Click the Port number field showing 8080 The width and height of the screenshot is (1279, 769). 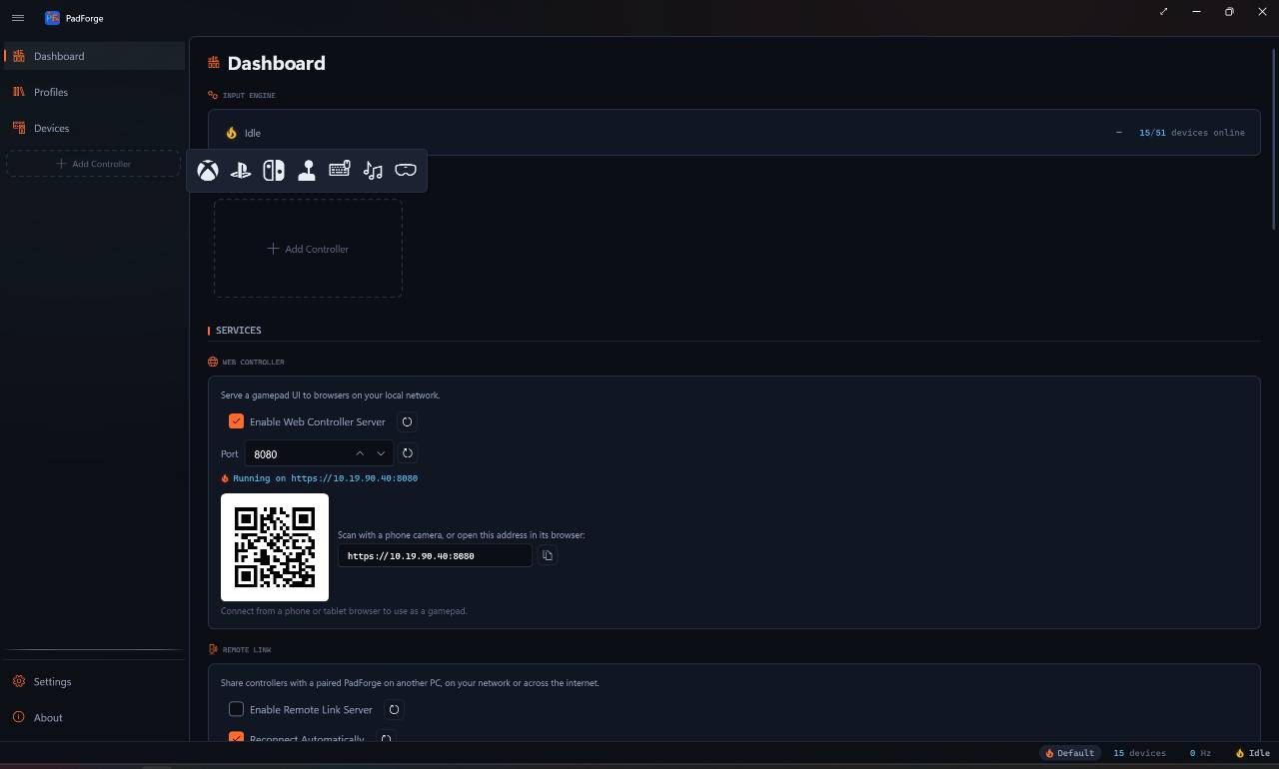[x=319, y=453]
